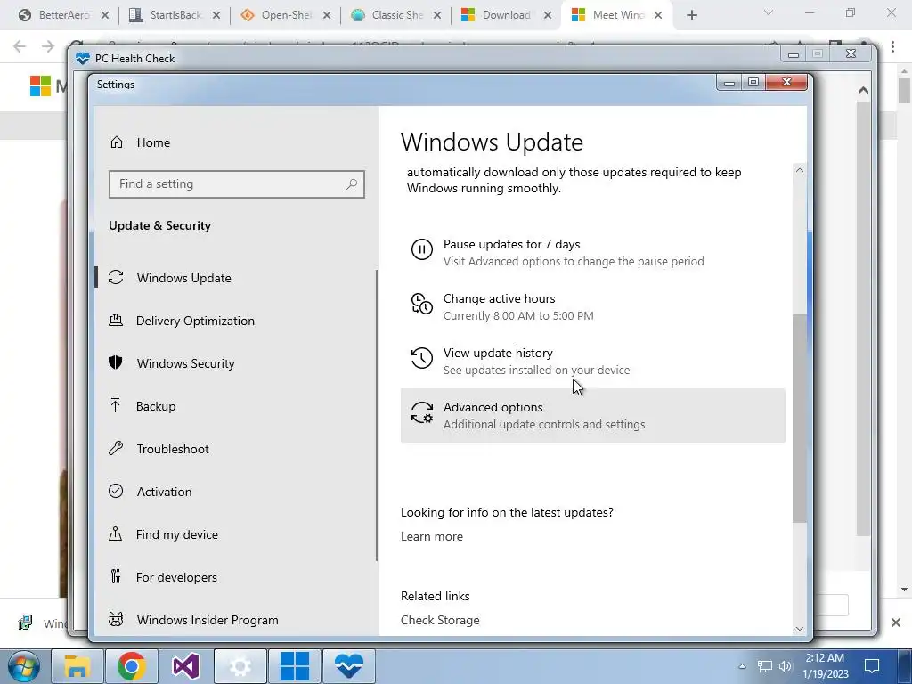Image resolution: width=912 pixels, height=684 pixels.
Task: Open Change active hours
Action: point(592,306)
